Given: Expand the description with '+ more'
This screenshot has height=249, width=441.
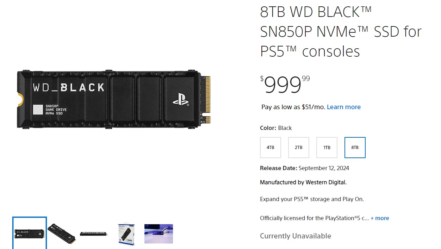Looking at the screenshot, I should (x=380, y=218).
